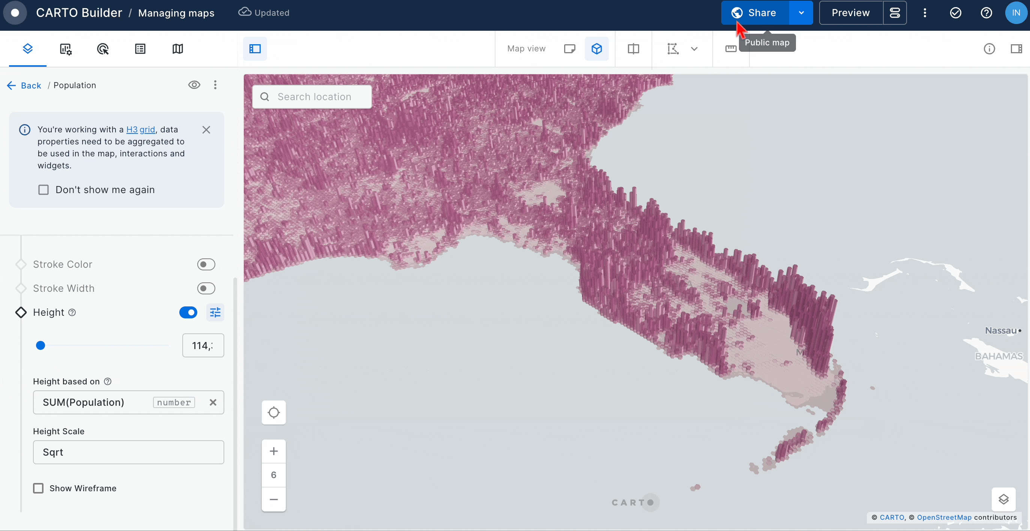The width and height of the screenshot is (1030, 531).
Task: Click the Preview button
Action: pos(850,13)
